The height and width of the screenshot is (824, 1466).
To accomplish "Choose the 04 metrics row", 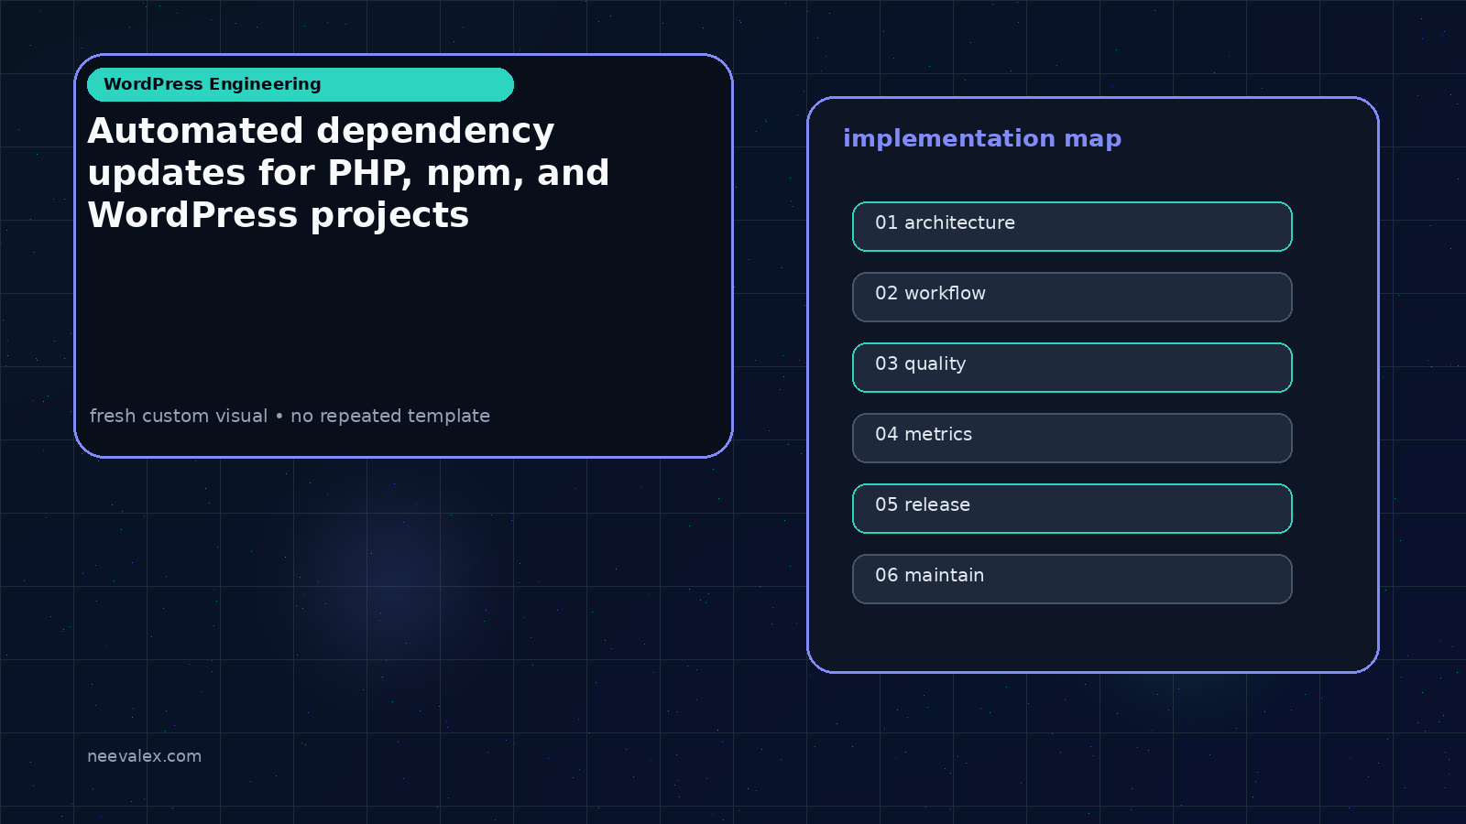I will pyautogui.click(x=1072, y=438).
